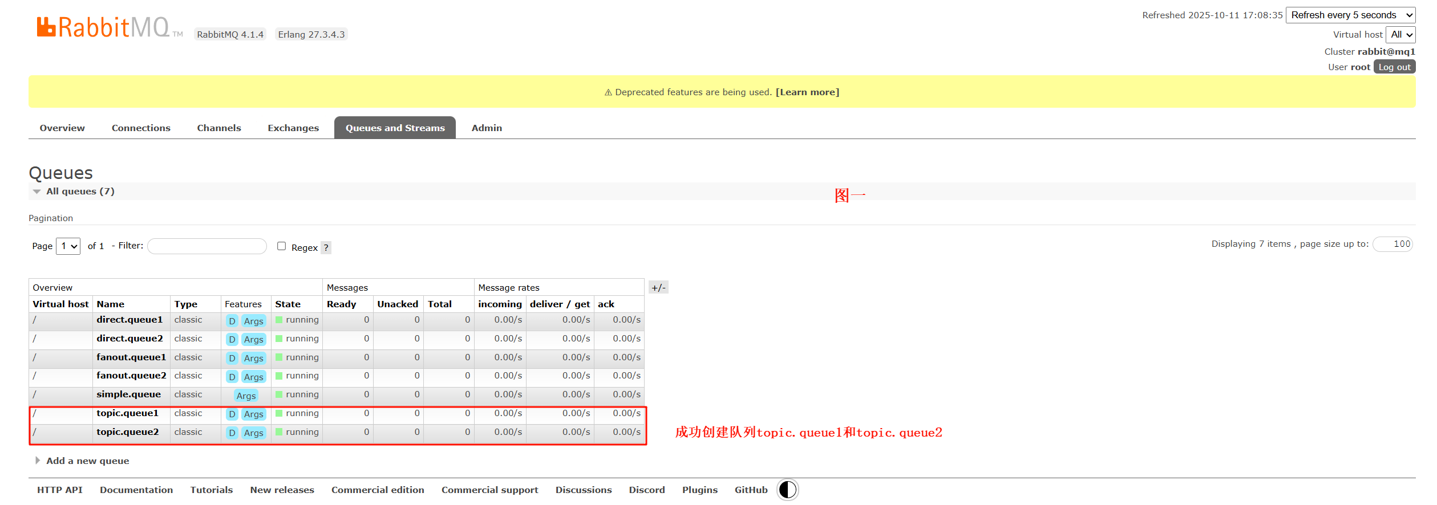
Task: Click the Args badge for simple.queue
Action: [x=246, y=396]
